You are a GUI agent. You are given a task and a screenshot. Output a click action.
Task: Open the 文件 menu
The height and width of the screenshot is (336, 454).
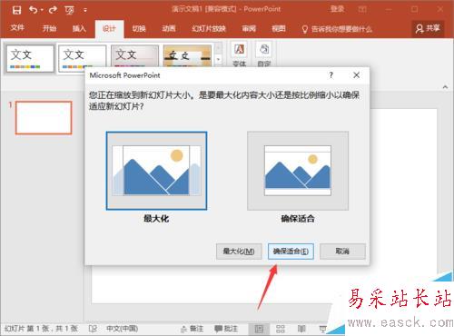click(x=17, y=28)
